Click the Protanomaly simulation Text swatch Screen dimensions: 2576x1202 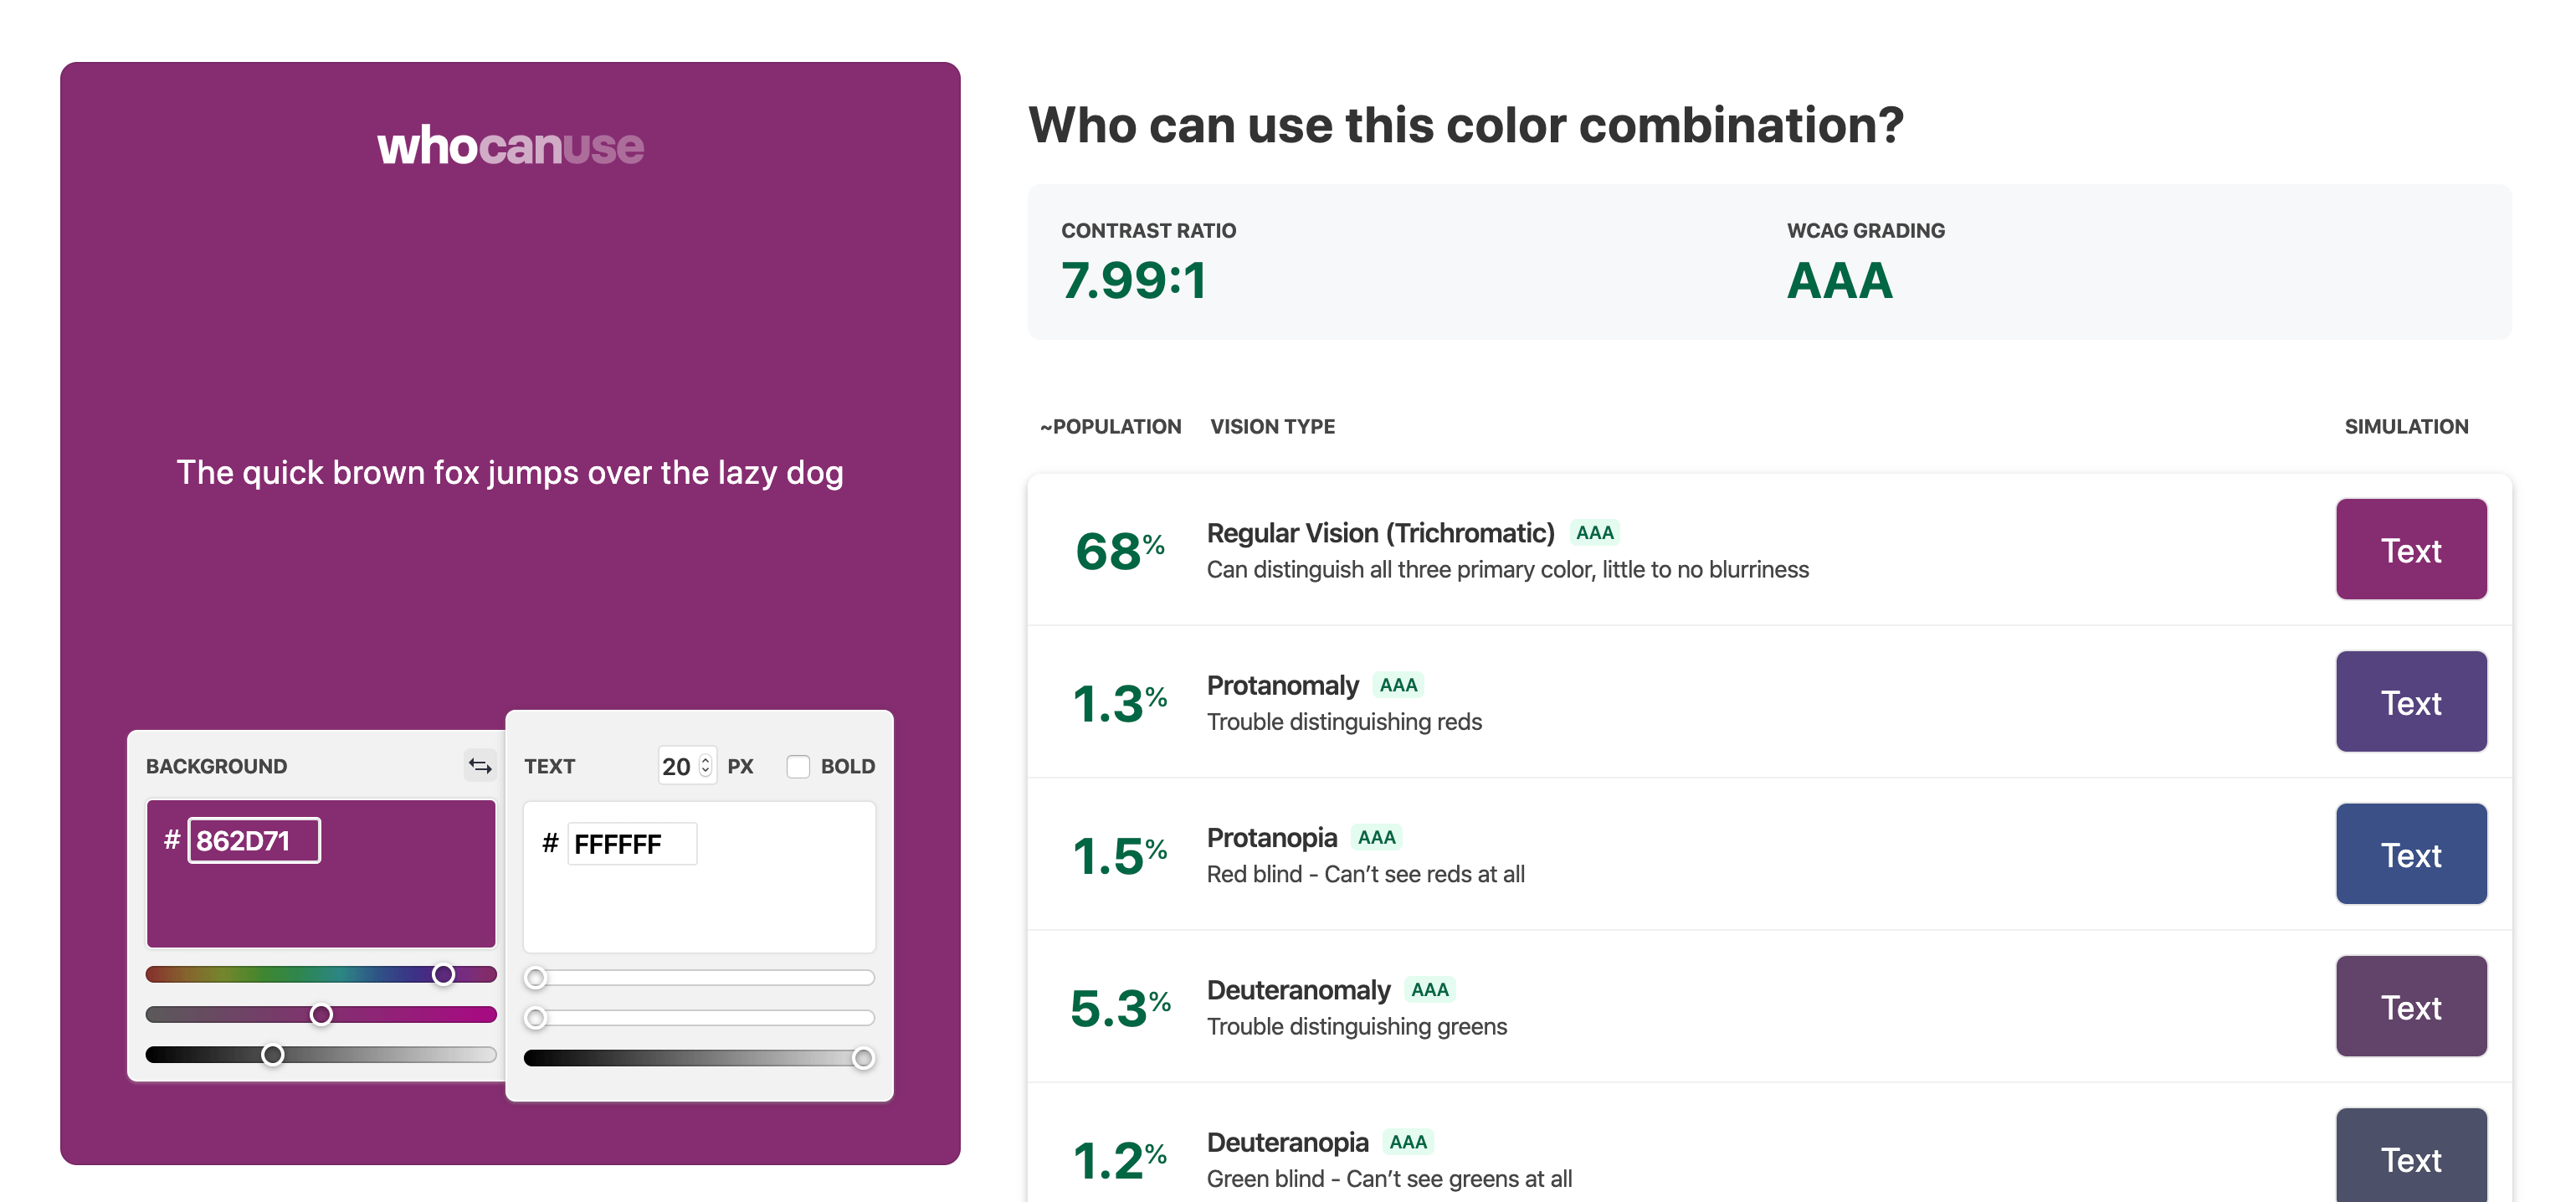click(x=2410, y=702)
